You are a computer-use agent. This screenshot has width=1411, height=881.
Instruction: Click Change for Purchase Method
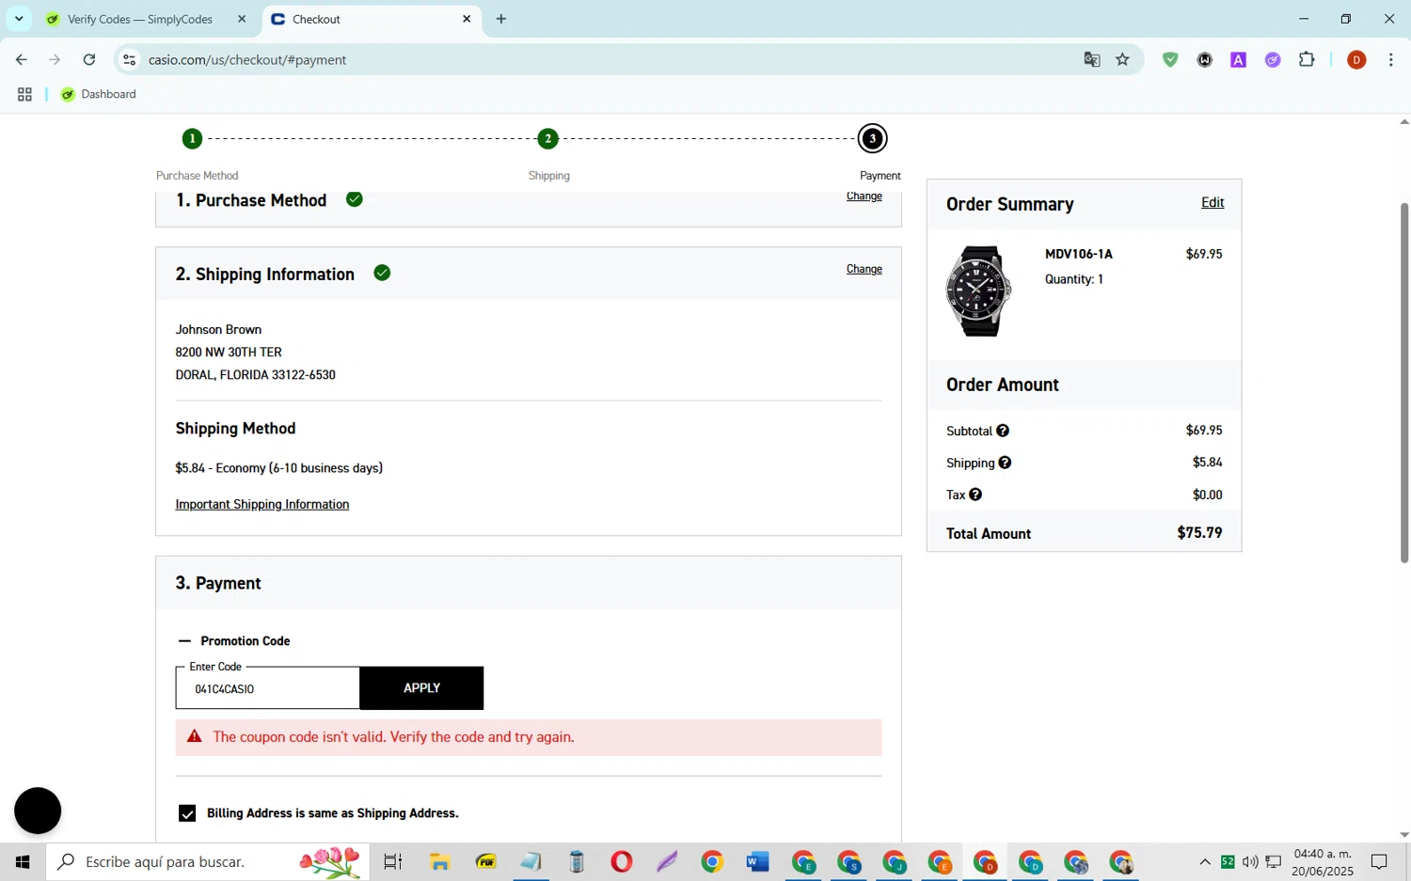click(864, 197)
